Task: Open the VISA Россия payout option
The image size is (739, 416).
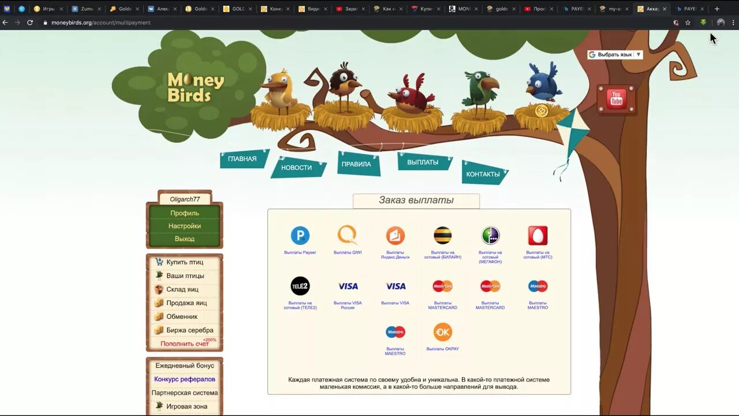Action: click(348, 286)
